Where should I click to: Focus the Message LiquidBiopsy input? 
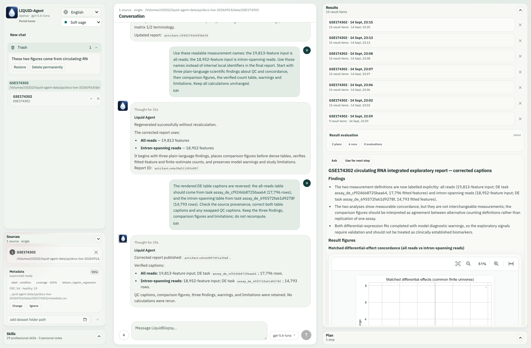click(x=199, y=331)
